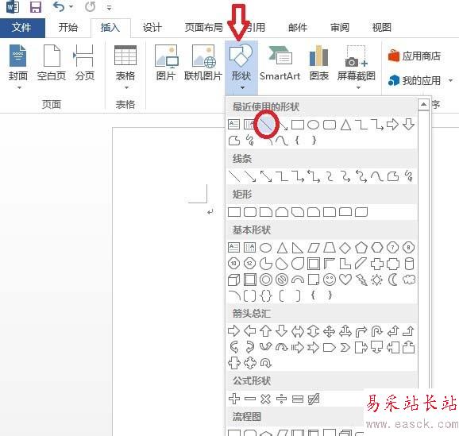This screenshot has height=436, width=459.
Task: Select the right triangle in 基本形状
Action: pyautogui.click(x=298, y=248)
